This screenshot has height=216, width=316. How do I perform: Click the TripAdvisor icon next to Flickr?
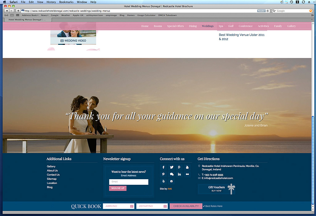click(171, 181)
